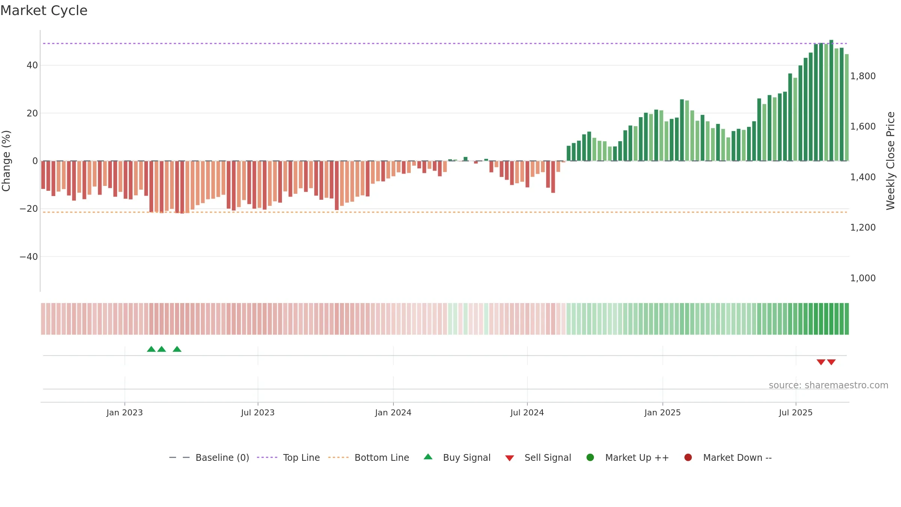Select the first sell signal marker after Jul 2025
The image size is (901, 507).
tap(821, 362)
